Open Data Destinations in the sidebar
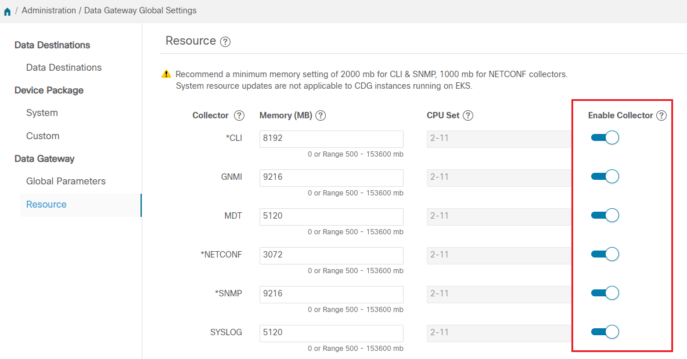687x359 pixels. click(64, 68)
